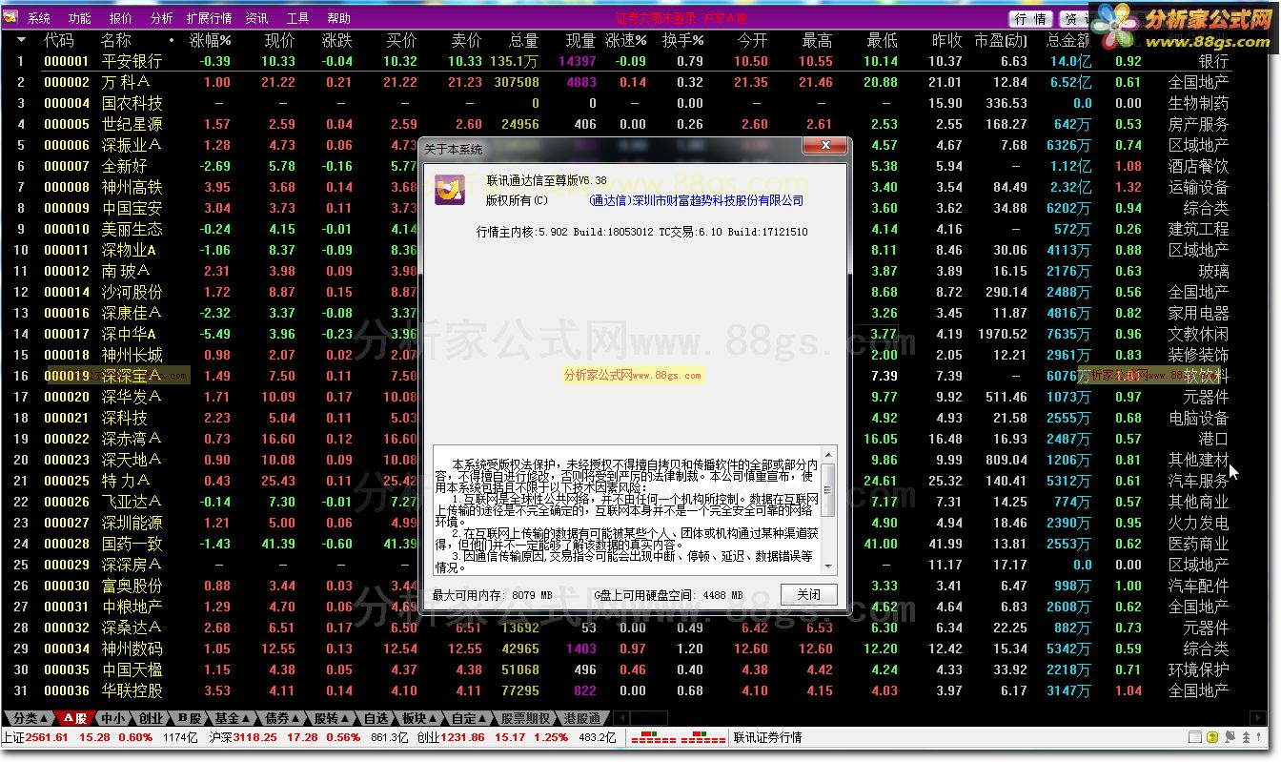Viewport: 1281px width, 762px height.
Task: Select stock code 000032
Action: (67, 628)
